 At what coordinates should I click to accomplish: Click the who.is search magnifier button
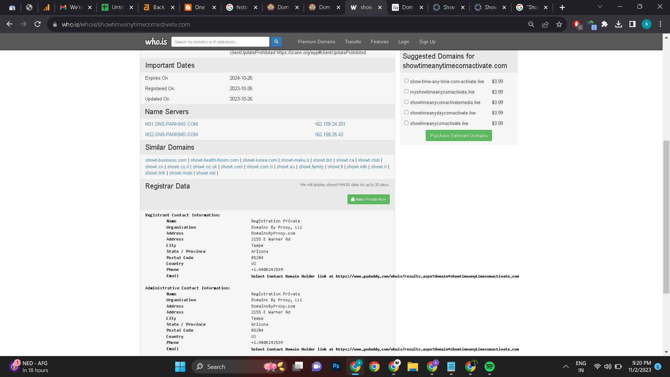pos(276,42)
